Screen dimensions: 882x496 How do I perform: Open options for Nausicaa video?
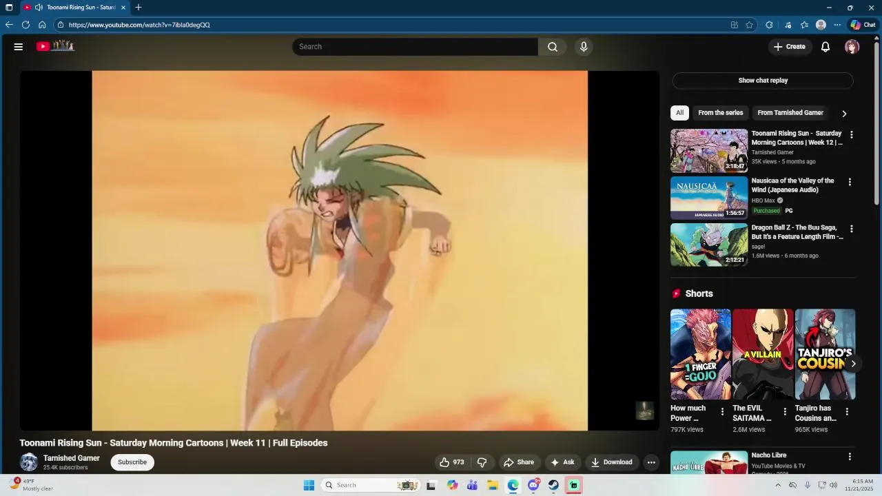850,183
